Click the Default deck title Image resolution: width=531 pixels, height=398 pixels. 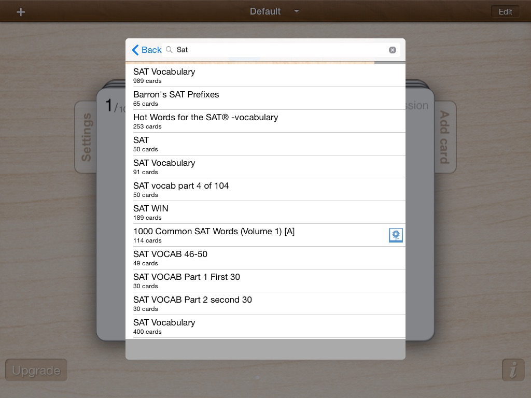[265, 11]
